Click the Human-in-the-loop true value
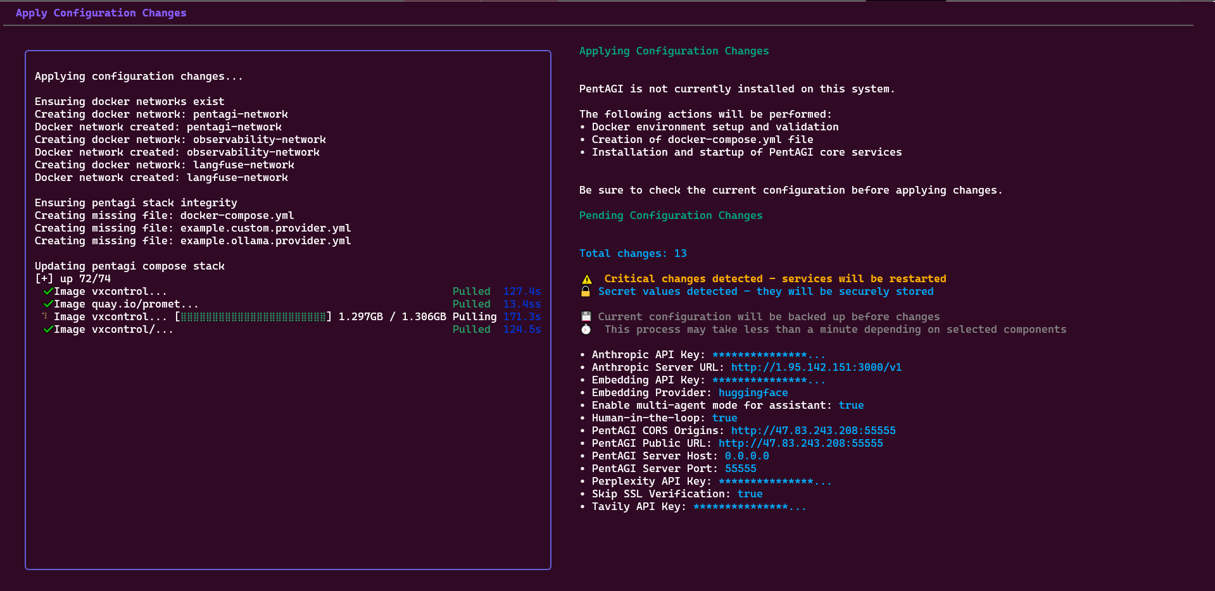Image resolution: width=1215 pixels, height=591 pixels. (x=724, y=418)
